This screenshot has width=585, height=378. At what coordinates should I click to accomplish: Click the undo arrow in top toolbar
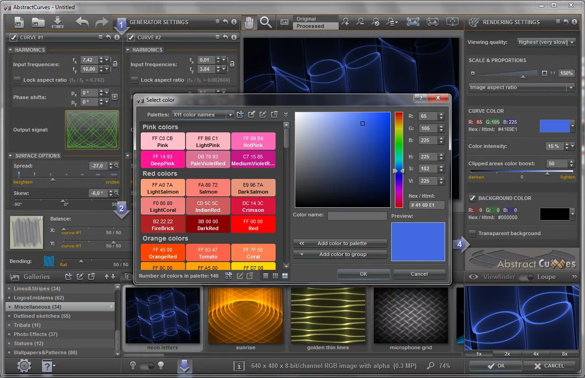coord(82,22)
